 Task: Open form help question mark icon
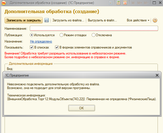pos(155,20)
